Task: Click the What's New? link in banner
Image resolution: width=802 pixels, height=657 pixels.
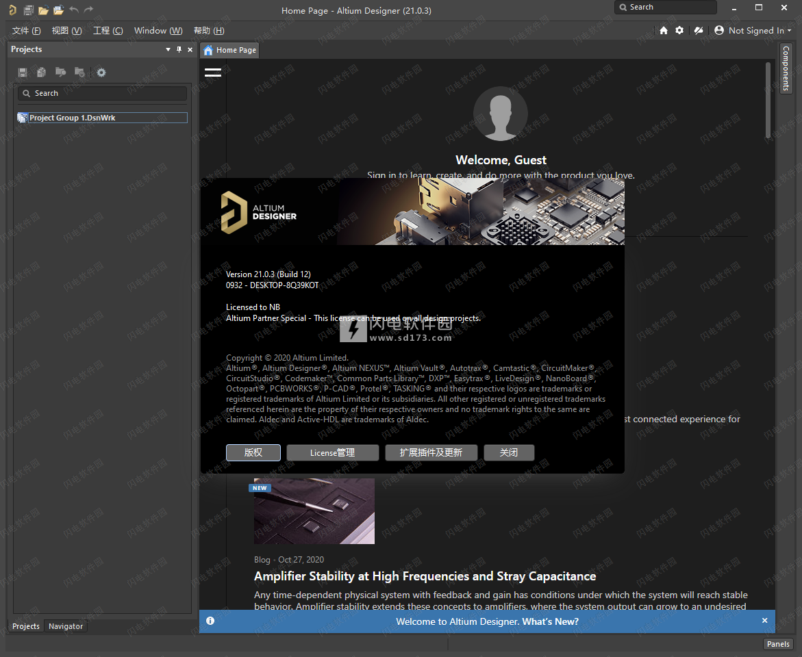Action: pos(551,621)
